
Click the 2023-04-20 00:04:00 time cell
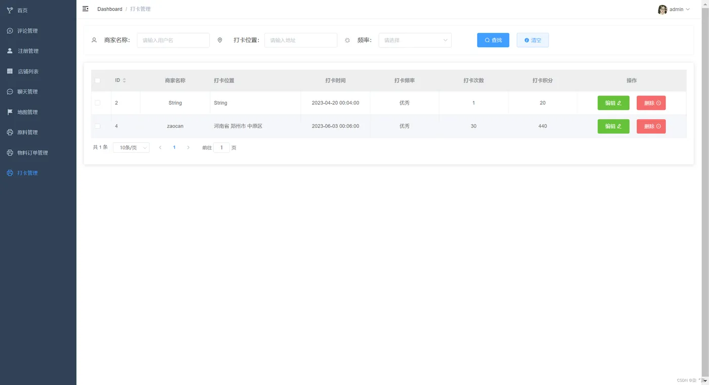point(335,103)
